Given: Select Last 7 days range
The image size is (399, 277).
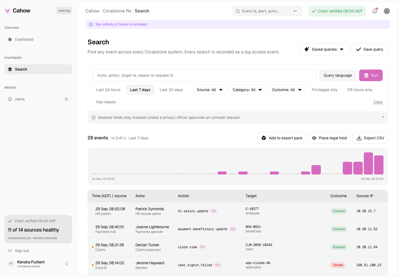Looking at the screenshot, I should (x=140, y=90).
